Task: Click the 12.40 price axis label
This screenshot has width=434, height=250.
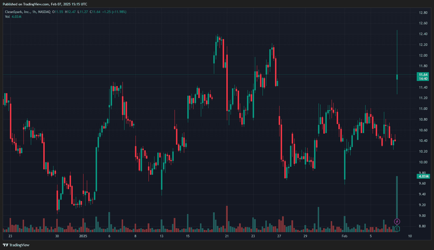Action: click(423, 34)
